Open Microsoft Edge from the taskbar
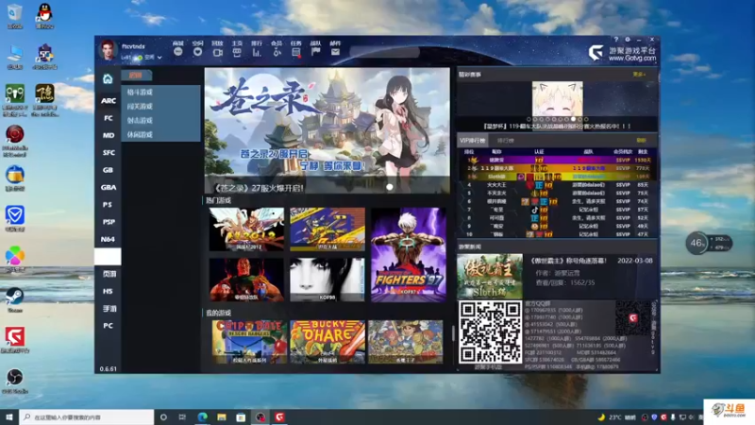 [x=202, y=417]
